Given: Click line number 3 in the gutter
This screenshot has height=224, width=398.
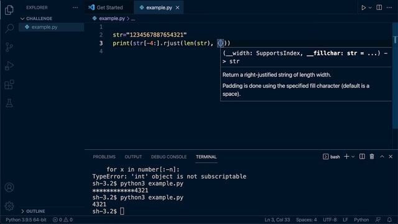Looking at the screenshot, I should 101,43.
